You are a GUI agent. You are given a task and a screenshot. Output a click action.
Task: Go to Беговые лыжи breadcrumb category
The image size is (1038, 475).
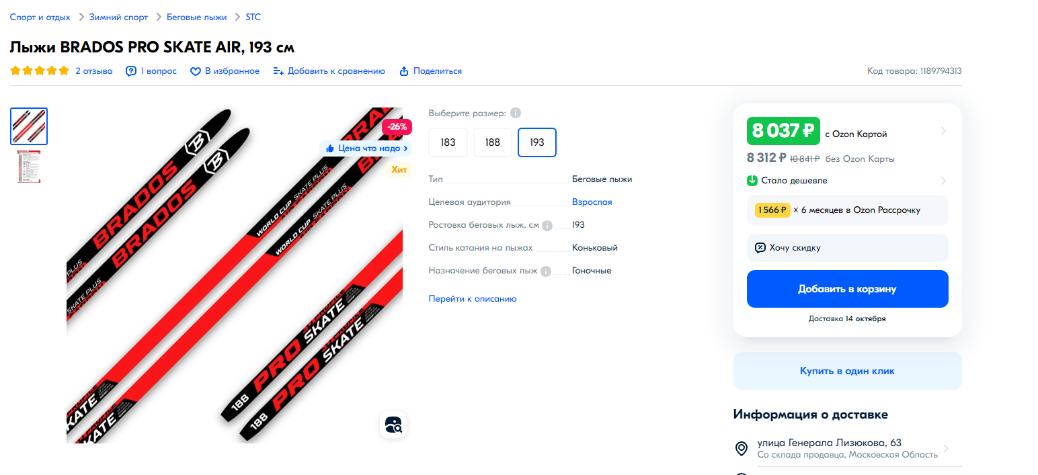point(197,17)
